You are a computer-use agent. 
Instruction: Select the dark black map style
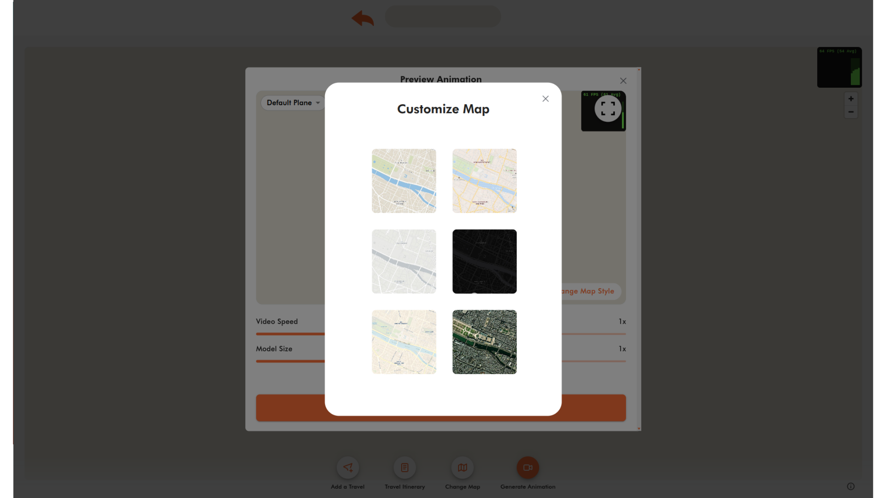tap(485, 261)
